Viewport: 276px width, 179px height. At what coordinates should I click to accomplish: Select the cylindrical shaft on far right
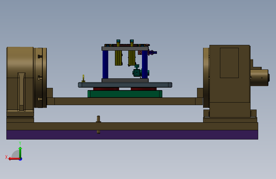click(x=260, y=77)
